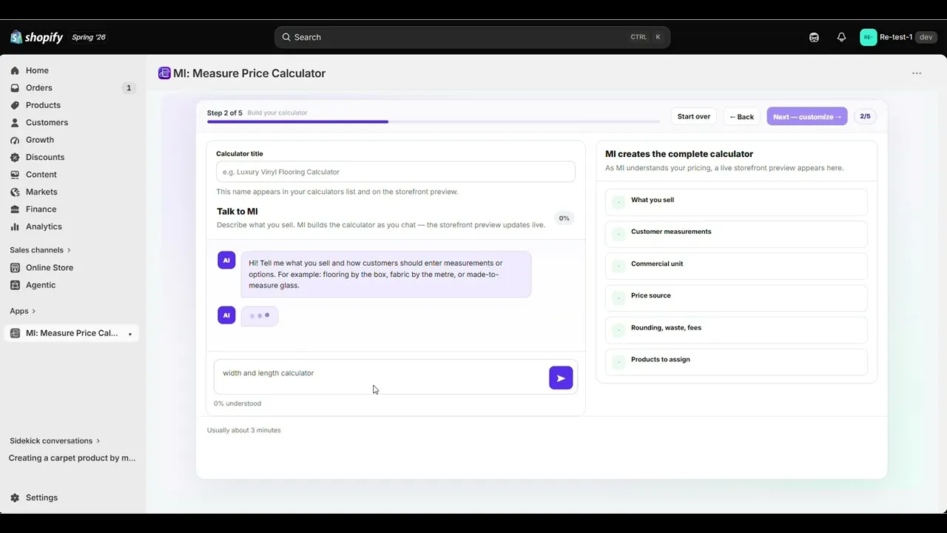947x533 pixels.
Task: Click 'Usually about 3 minutes' text
Action: (244, 430)
